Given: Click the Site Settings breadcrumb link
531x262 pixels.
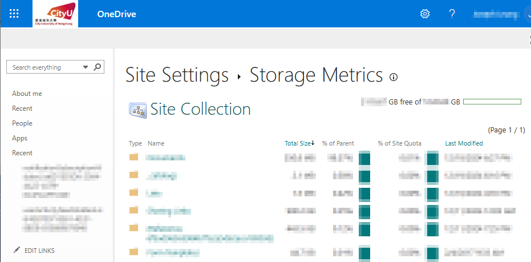Looking at the screenshot, I should [176, 75].
